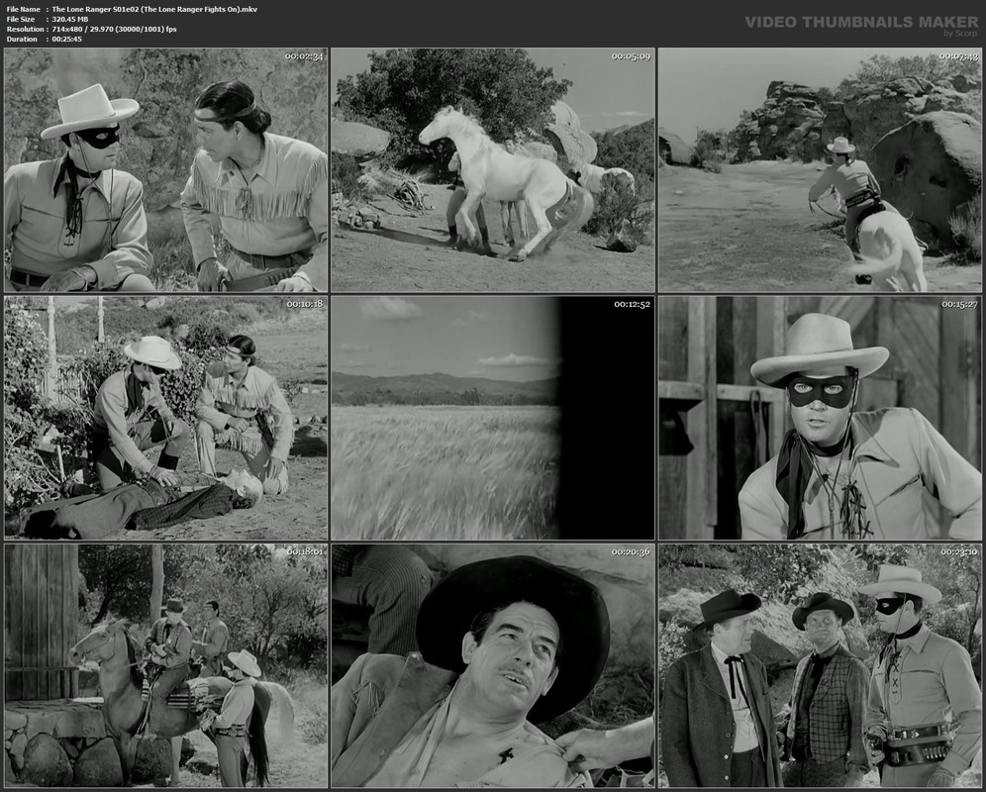Click the duration value 00:25:45

click(66, 39)
